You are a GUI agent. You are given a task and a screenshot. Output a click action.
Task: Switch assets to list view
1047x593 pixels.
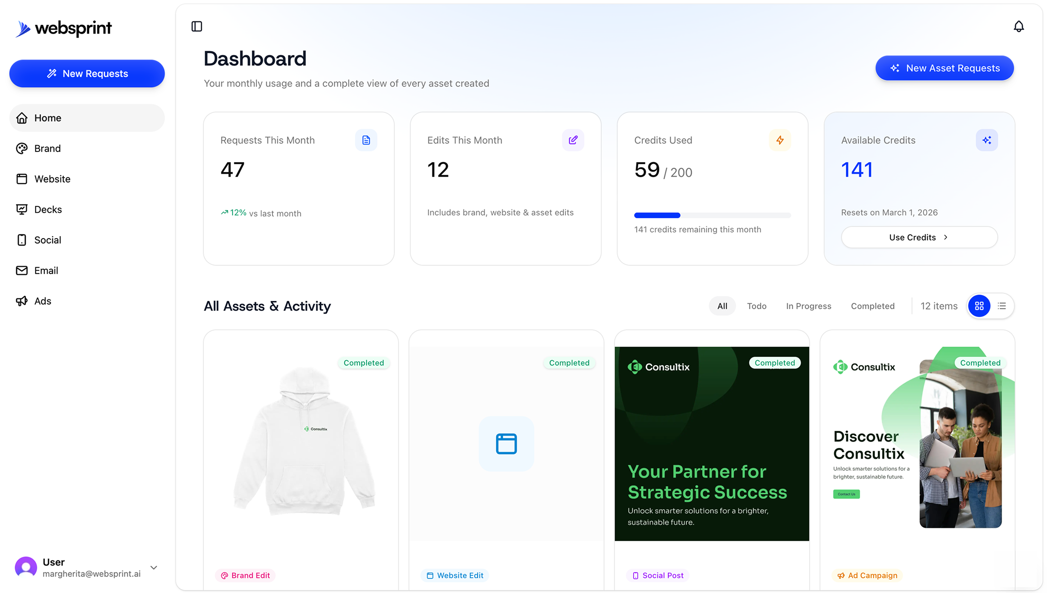[1002, 306]
